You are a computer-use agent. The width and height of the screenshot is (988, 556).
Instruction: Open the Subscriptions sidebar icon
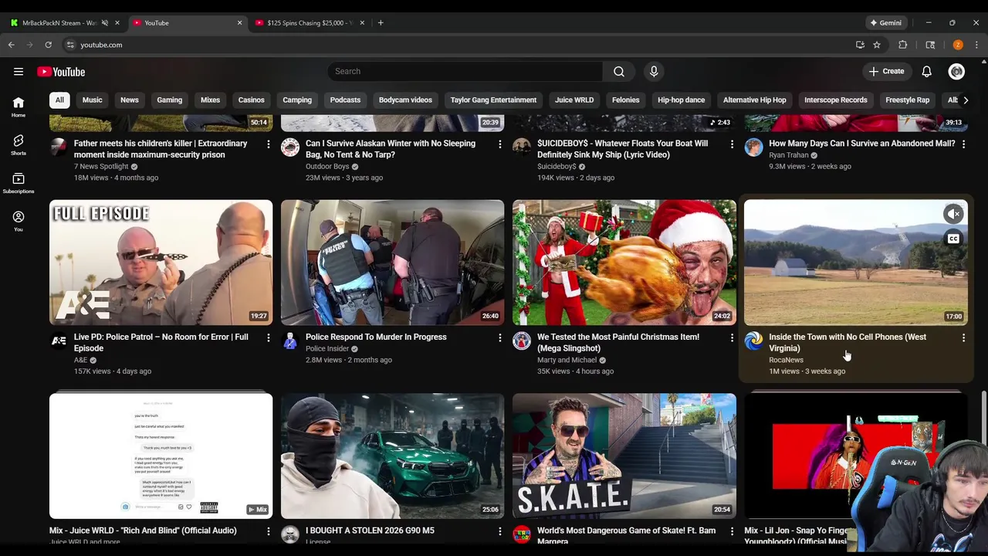(x=19, y=183)
